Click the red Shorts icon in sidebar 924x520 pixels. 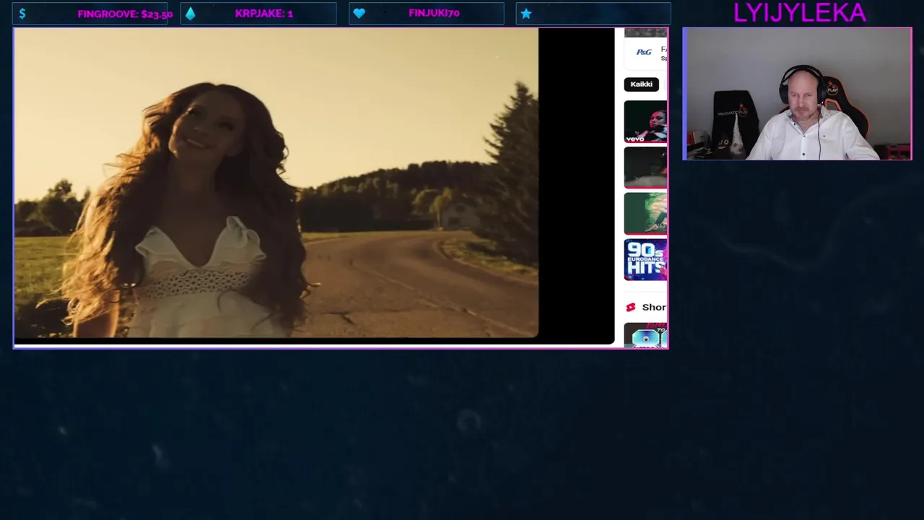[x=630, y=307]
